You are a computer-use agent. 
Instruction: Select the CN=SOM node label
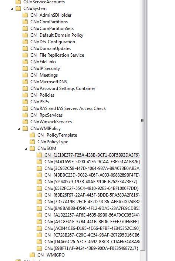47,148
